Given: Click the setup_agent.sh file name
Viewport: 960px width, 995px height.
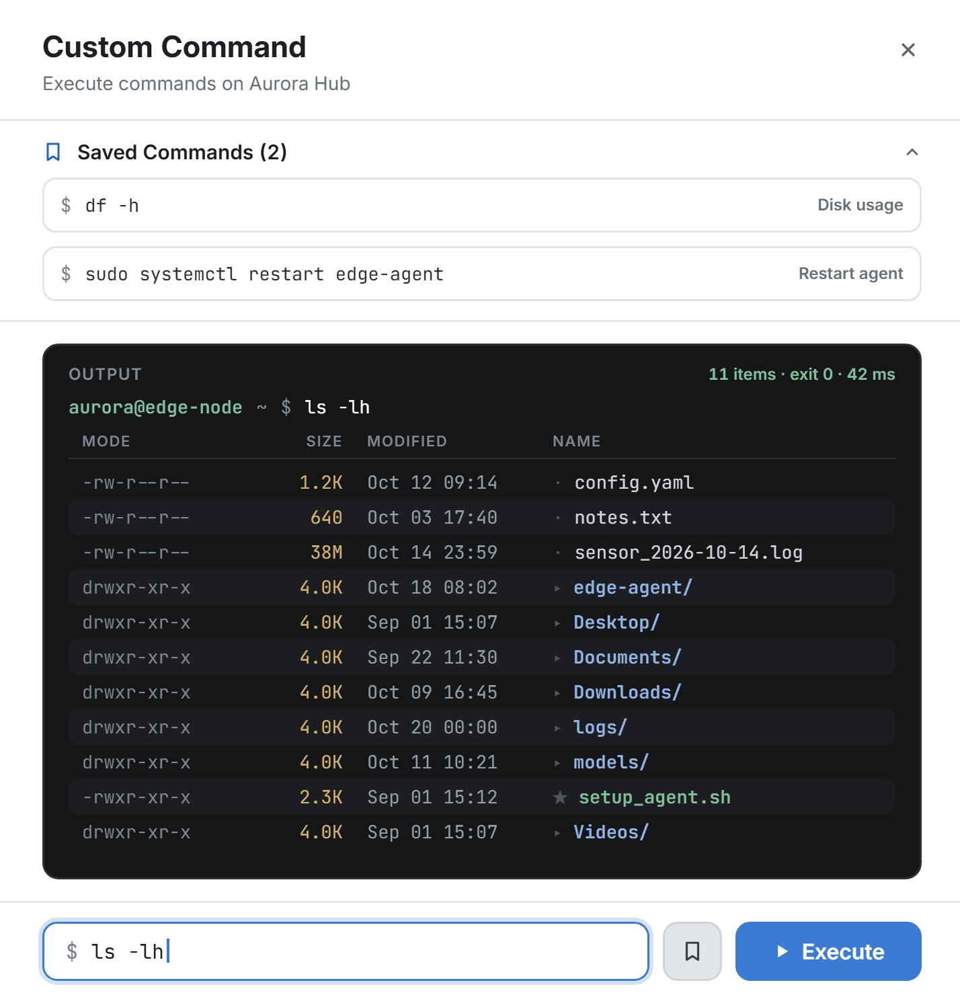Looking at the screenshot, I should (655, 797).
